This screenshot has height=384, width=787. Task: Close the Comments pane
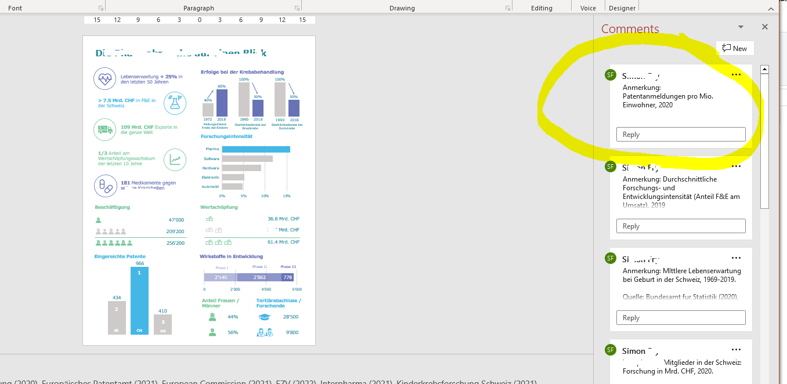coord(764,27)
